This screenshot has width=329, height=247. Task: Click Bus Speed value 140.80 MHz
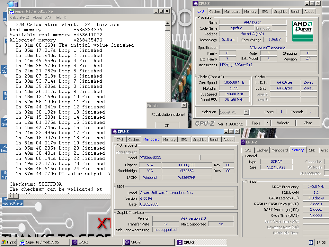234,94
